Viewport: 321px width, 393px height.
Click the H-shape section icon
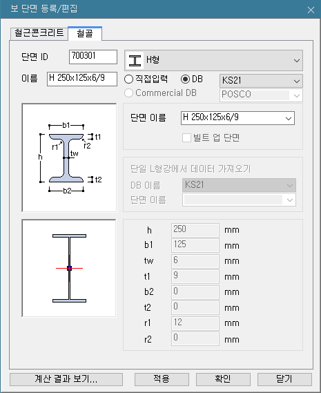[135, 60]
